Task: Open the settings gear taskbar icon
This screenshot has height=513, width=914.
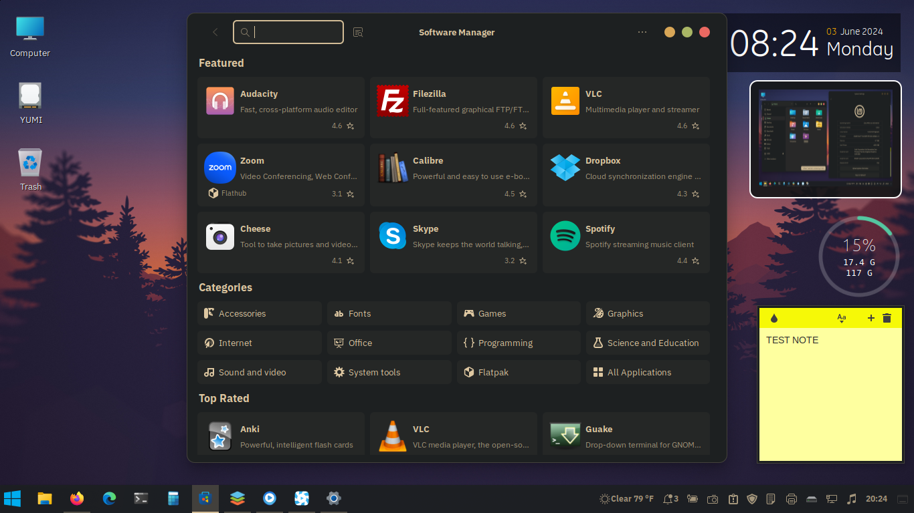Action: pos(334,498)
